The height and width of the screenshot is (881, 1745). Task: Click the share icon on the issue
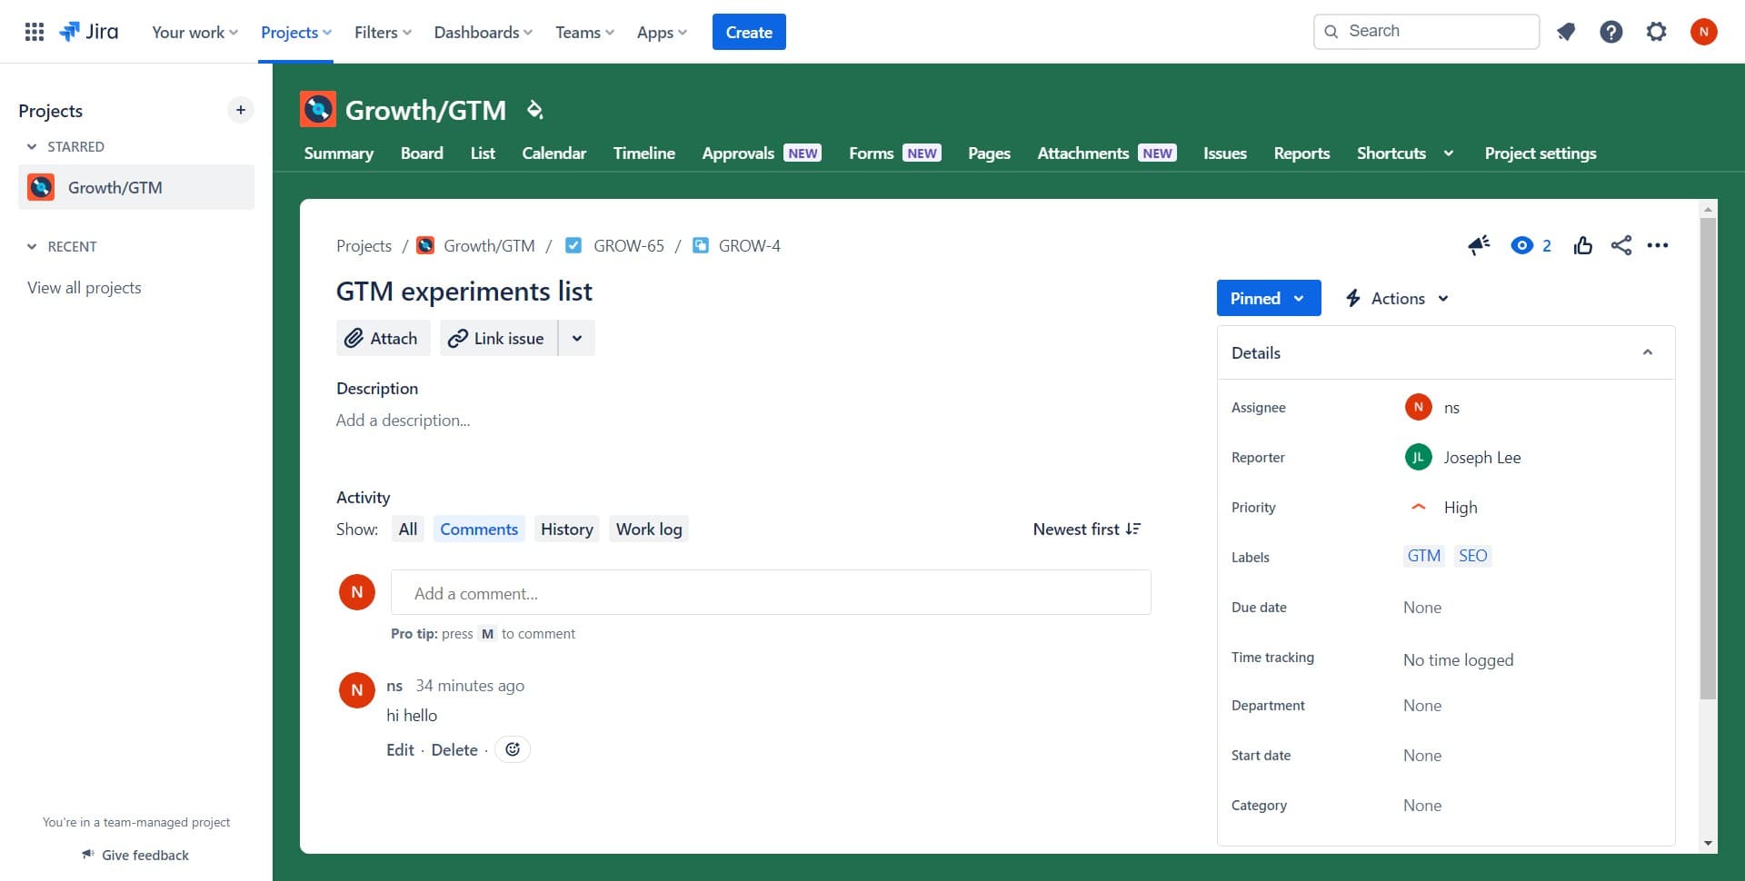click(1621, 245)
